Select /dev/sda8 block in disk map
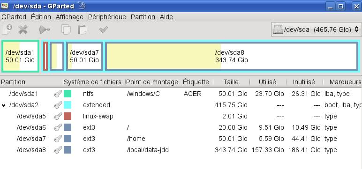The width and height of the screenshot is (362, 169). click(x=232, y=56)
